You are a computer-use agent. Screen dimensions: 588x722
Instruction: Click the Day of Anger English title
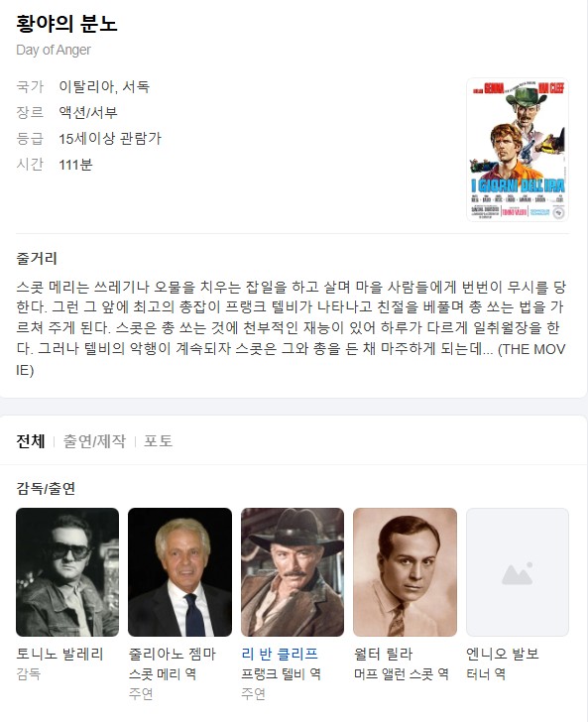[x=54, y=50]
